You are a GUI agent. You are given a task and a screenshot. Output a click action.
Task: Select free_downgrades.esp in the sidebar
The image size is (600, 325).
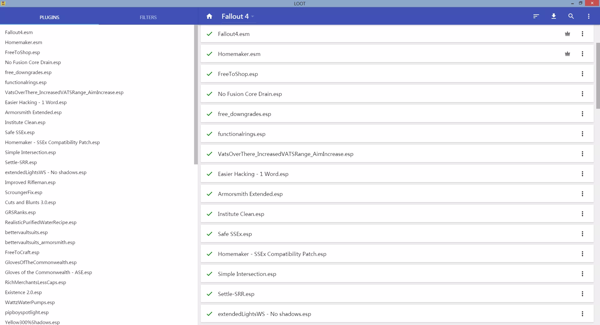pos(28,72)
